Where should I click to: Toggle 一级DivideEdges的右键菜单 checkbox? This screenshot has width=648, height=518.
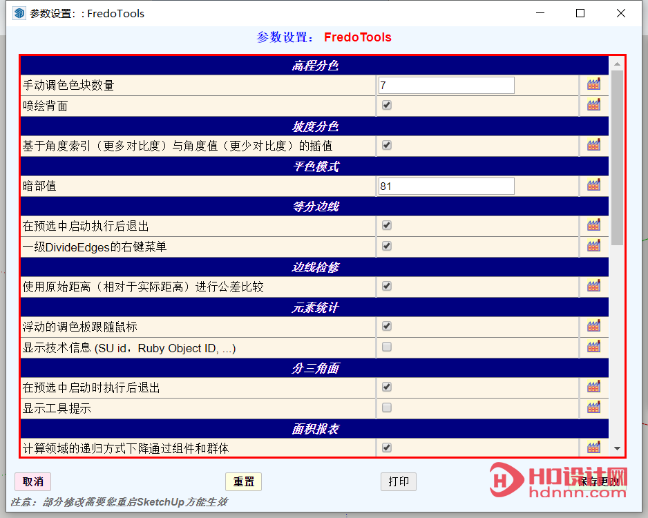click(x=387, y=246)
